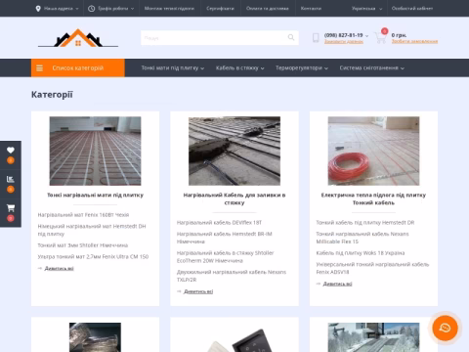Open 'Універсальний тонкий нагрівальний кабель Fenix ADSV18'

[372, 268]
